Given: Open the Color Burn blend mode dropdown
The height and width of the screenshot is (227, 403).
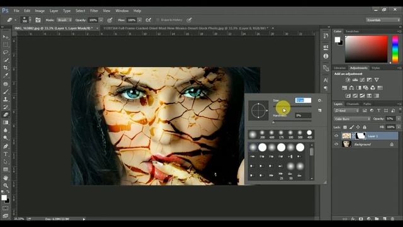Looking at the screenshot, I should (x=352, y=119).
